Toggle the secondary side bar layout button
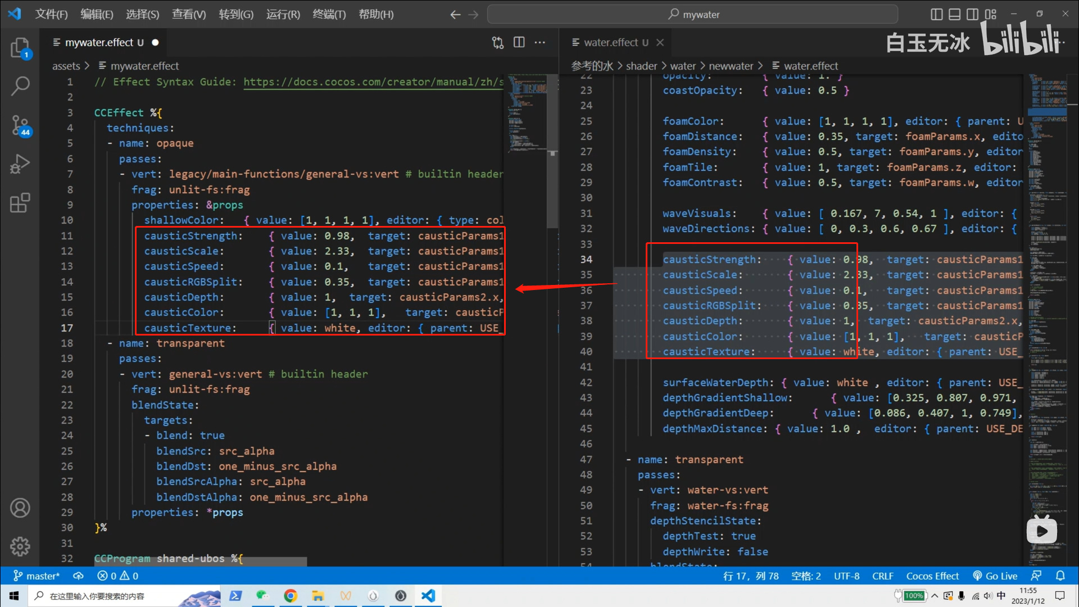Viewport: 1079px width, 607px height. (972, 14)
